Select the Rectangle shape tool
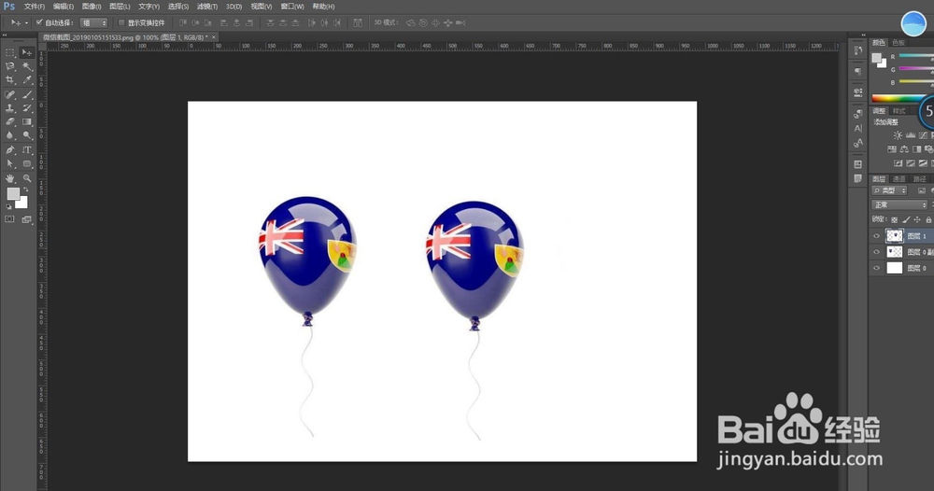 pyautogui.click(x=27, y=163)
